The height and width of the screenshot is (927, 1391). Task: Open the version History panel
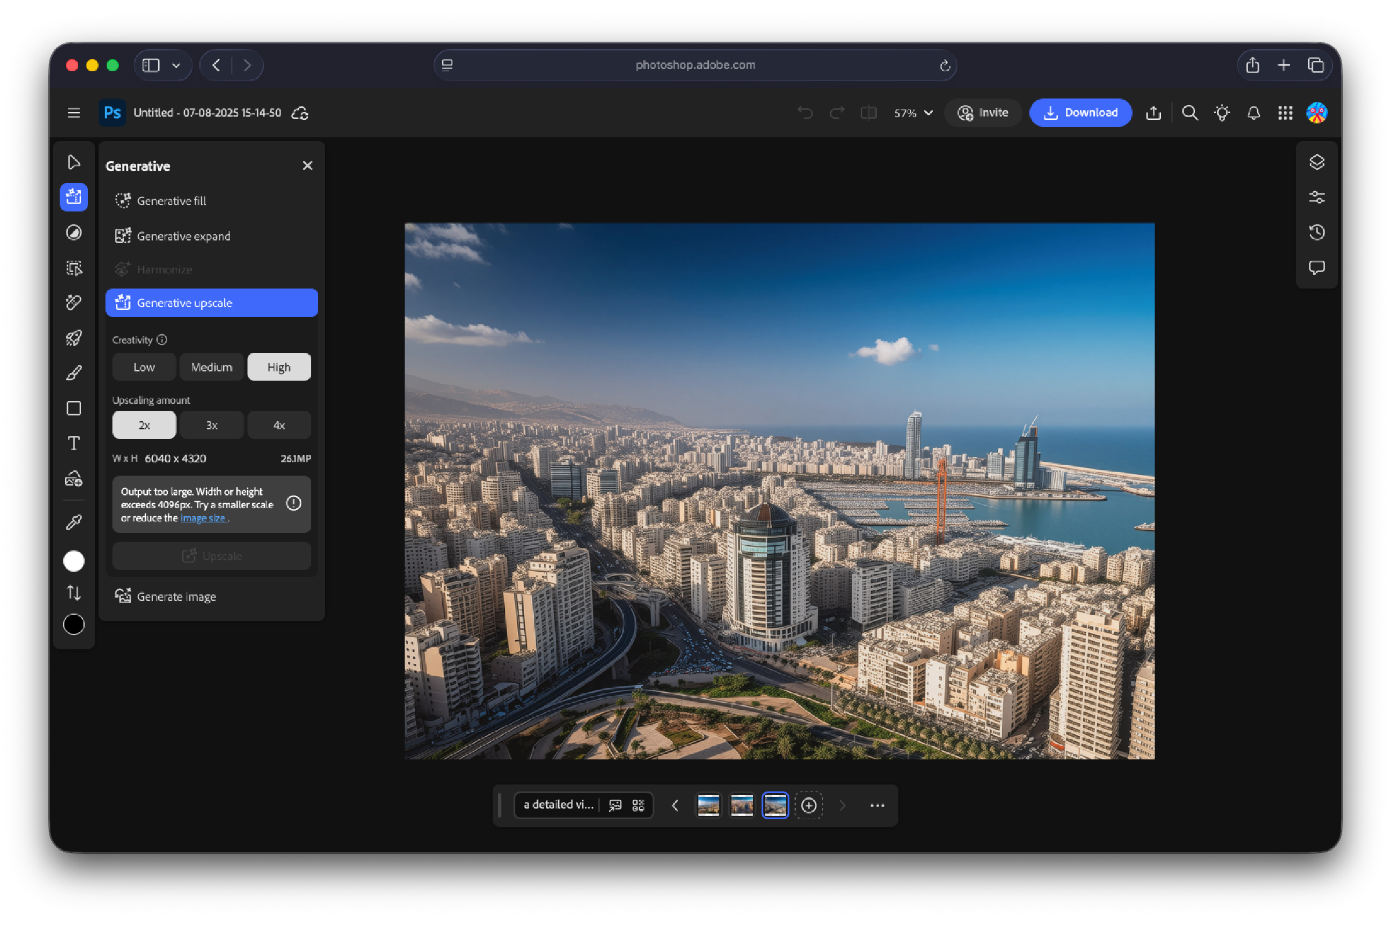pyautogui.click(x=1317, y=232)
